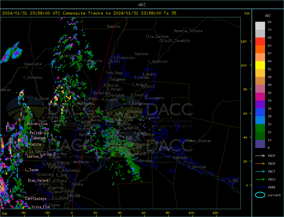
Task: Click the 12_Oct map label
Action: [x=156, y=142]
